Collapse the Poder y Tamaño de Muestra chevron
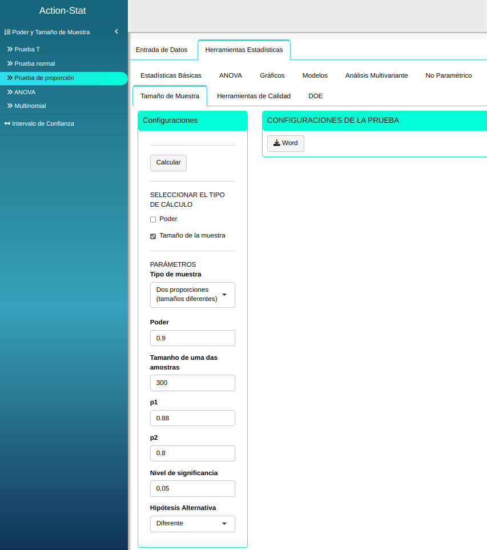Viewport: 487px width, 550px height. [116, 32]
